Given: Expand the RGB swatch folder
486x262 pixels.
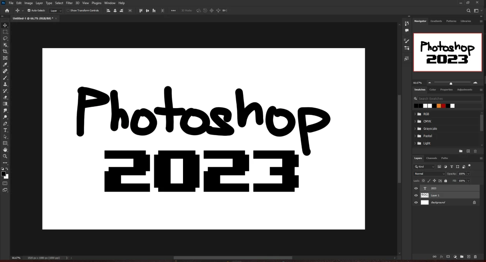Looking at the screenshot, I should tap(415, 114).
